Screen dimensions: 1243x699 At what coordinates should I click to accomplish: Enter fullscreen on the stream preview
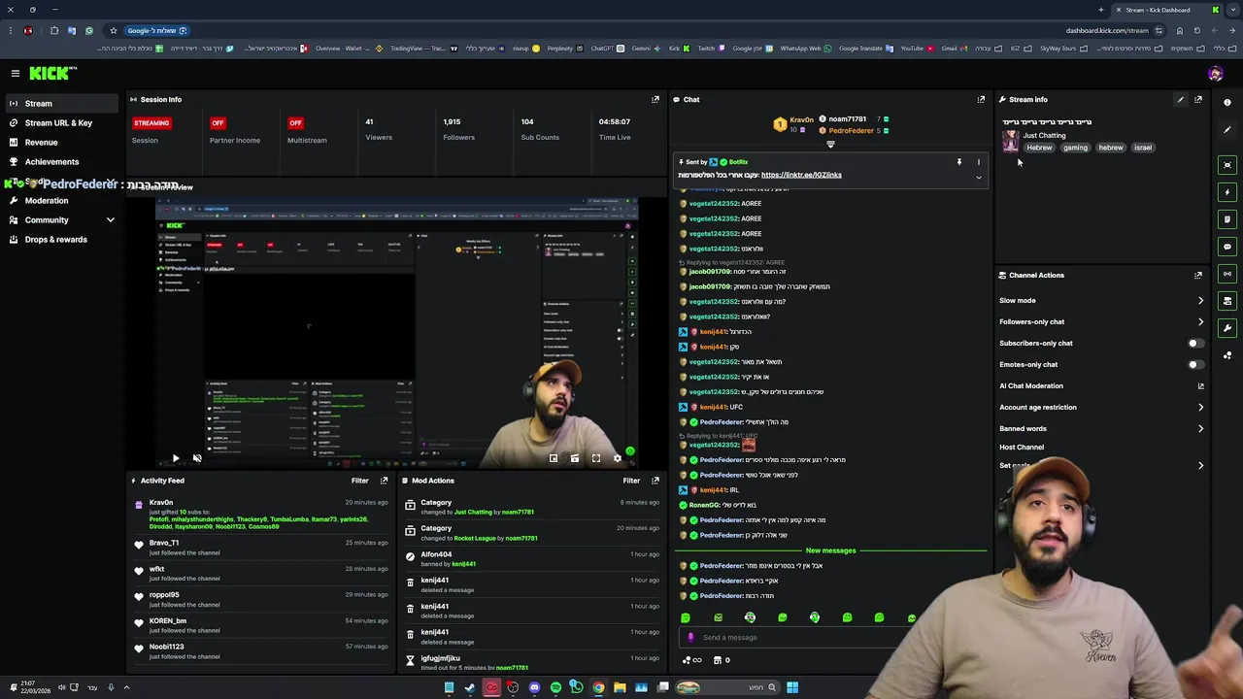coord(596,458)
